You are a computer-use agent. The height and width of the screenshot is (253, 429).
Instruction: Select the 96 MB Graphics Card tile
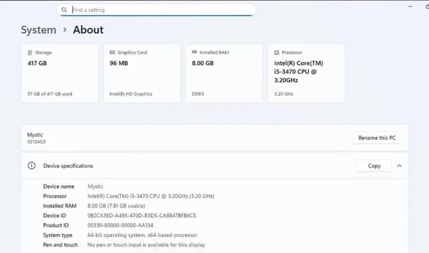coord(142,73)
